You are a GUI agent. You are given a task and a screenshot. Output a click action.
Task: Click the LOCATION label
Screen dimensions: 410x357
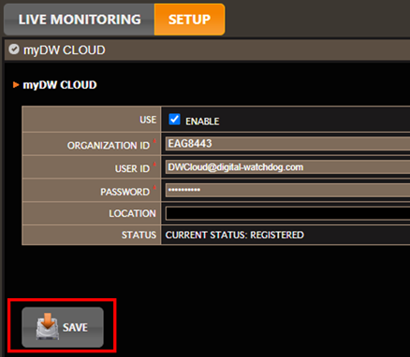pyautogui.click(x=132, y=213)
